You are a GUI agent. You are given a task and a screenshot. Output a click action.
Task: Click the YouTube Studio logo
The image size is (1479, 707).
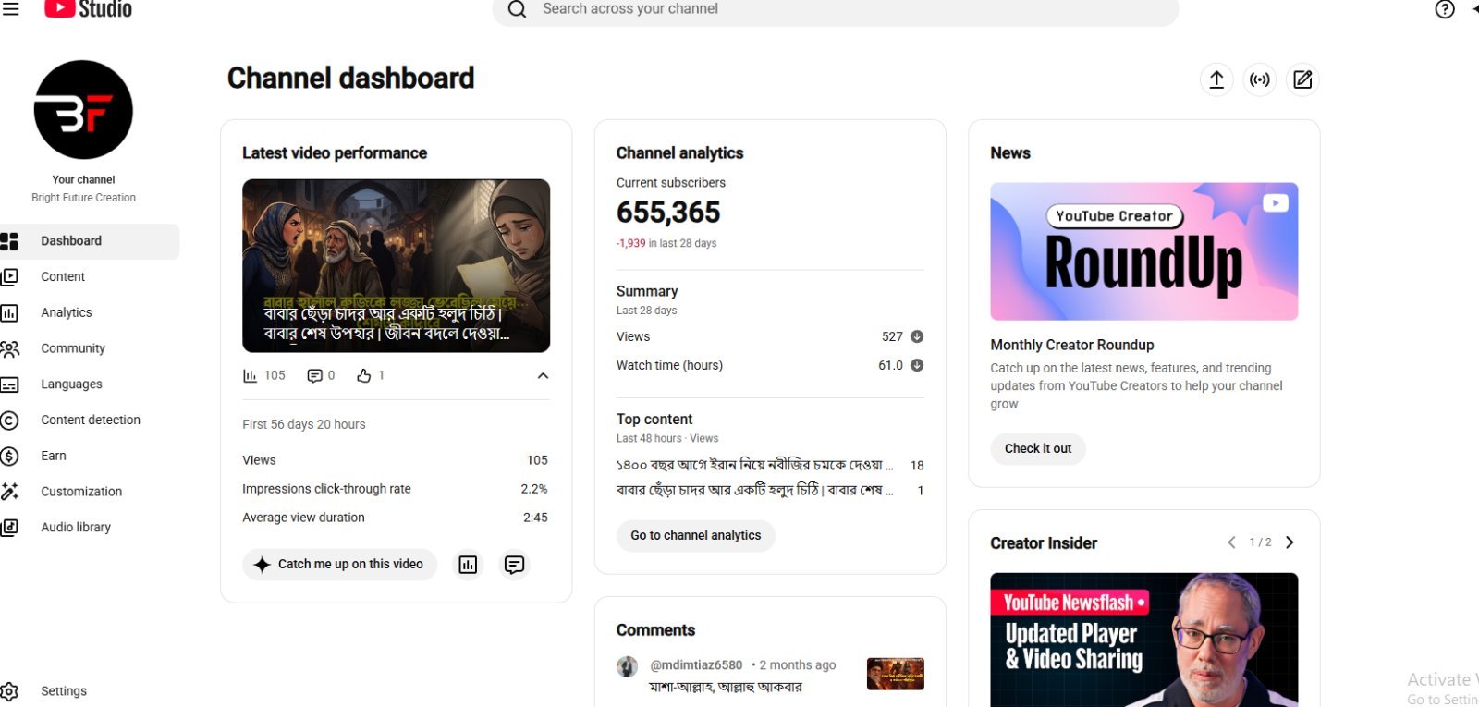coord(88,9)
